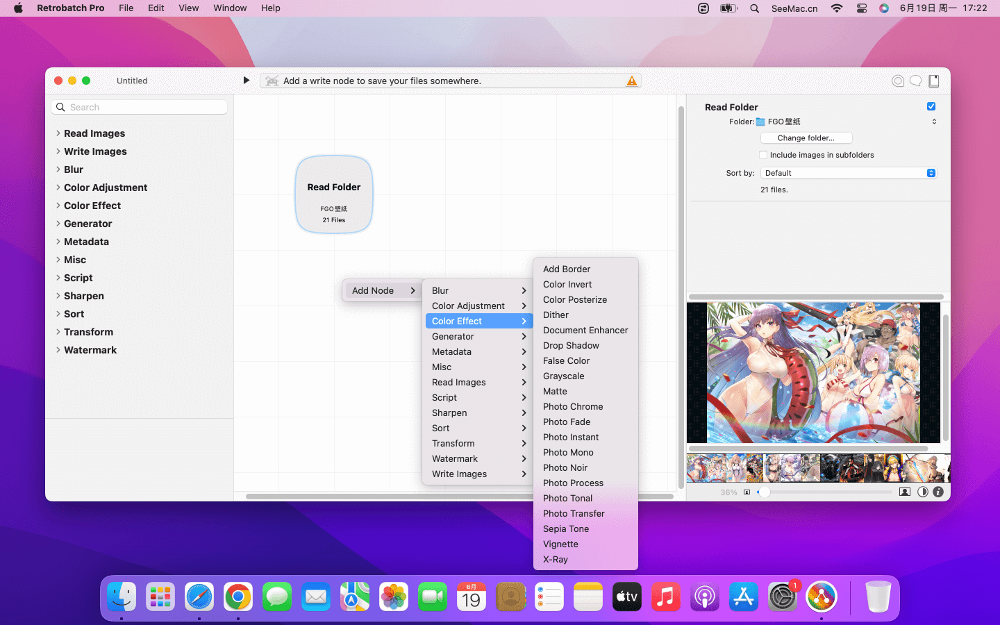Click the Change folder button
The image size is (1000, 625).
coord(806,138)
